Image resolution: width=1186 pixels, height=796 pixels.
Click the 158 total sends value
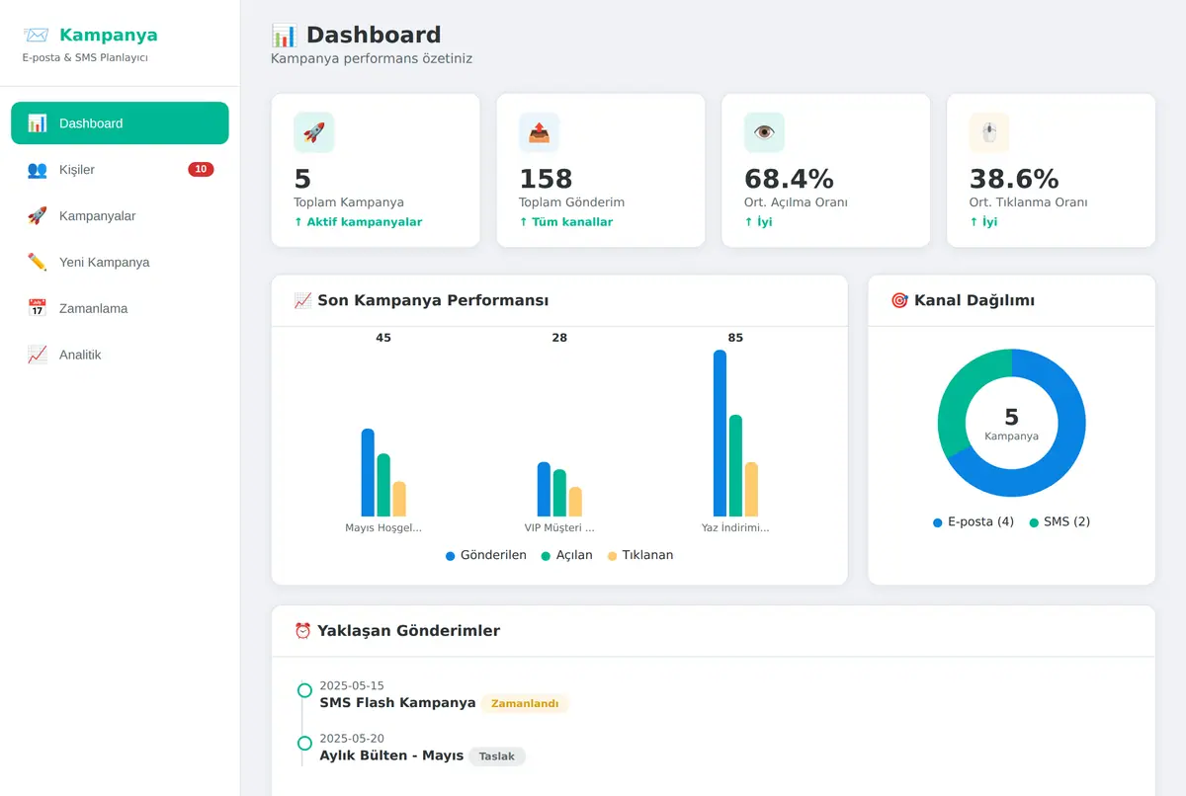(546, 179)
